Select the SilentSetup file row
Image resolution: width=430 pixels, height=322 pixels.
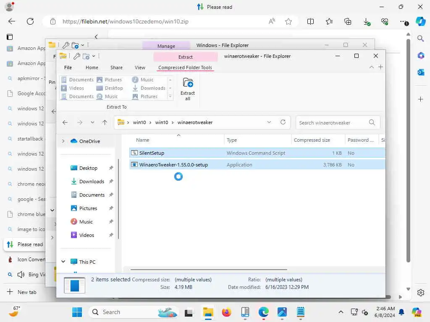(257, 153)
